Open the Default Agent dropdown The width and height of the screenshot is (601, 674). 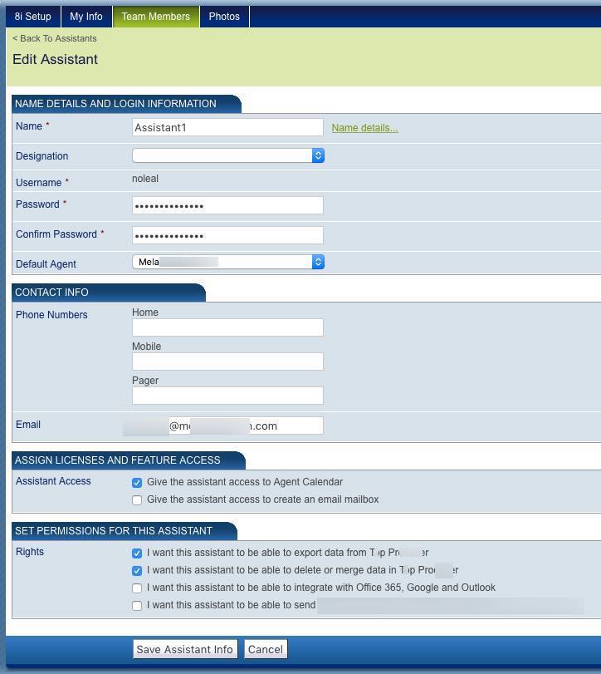pos(227,262)
